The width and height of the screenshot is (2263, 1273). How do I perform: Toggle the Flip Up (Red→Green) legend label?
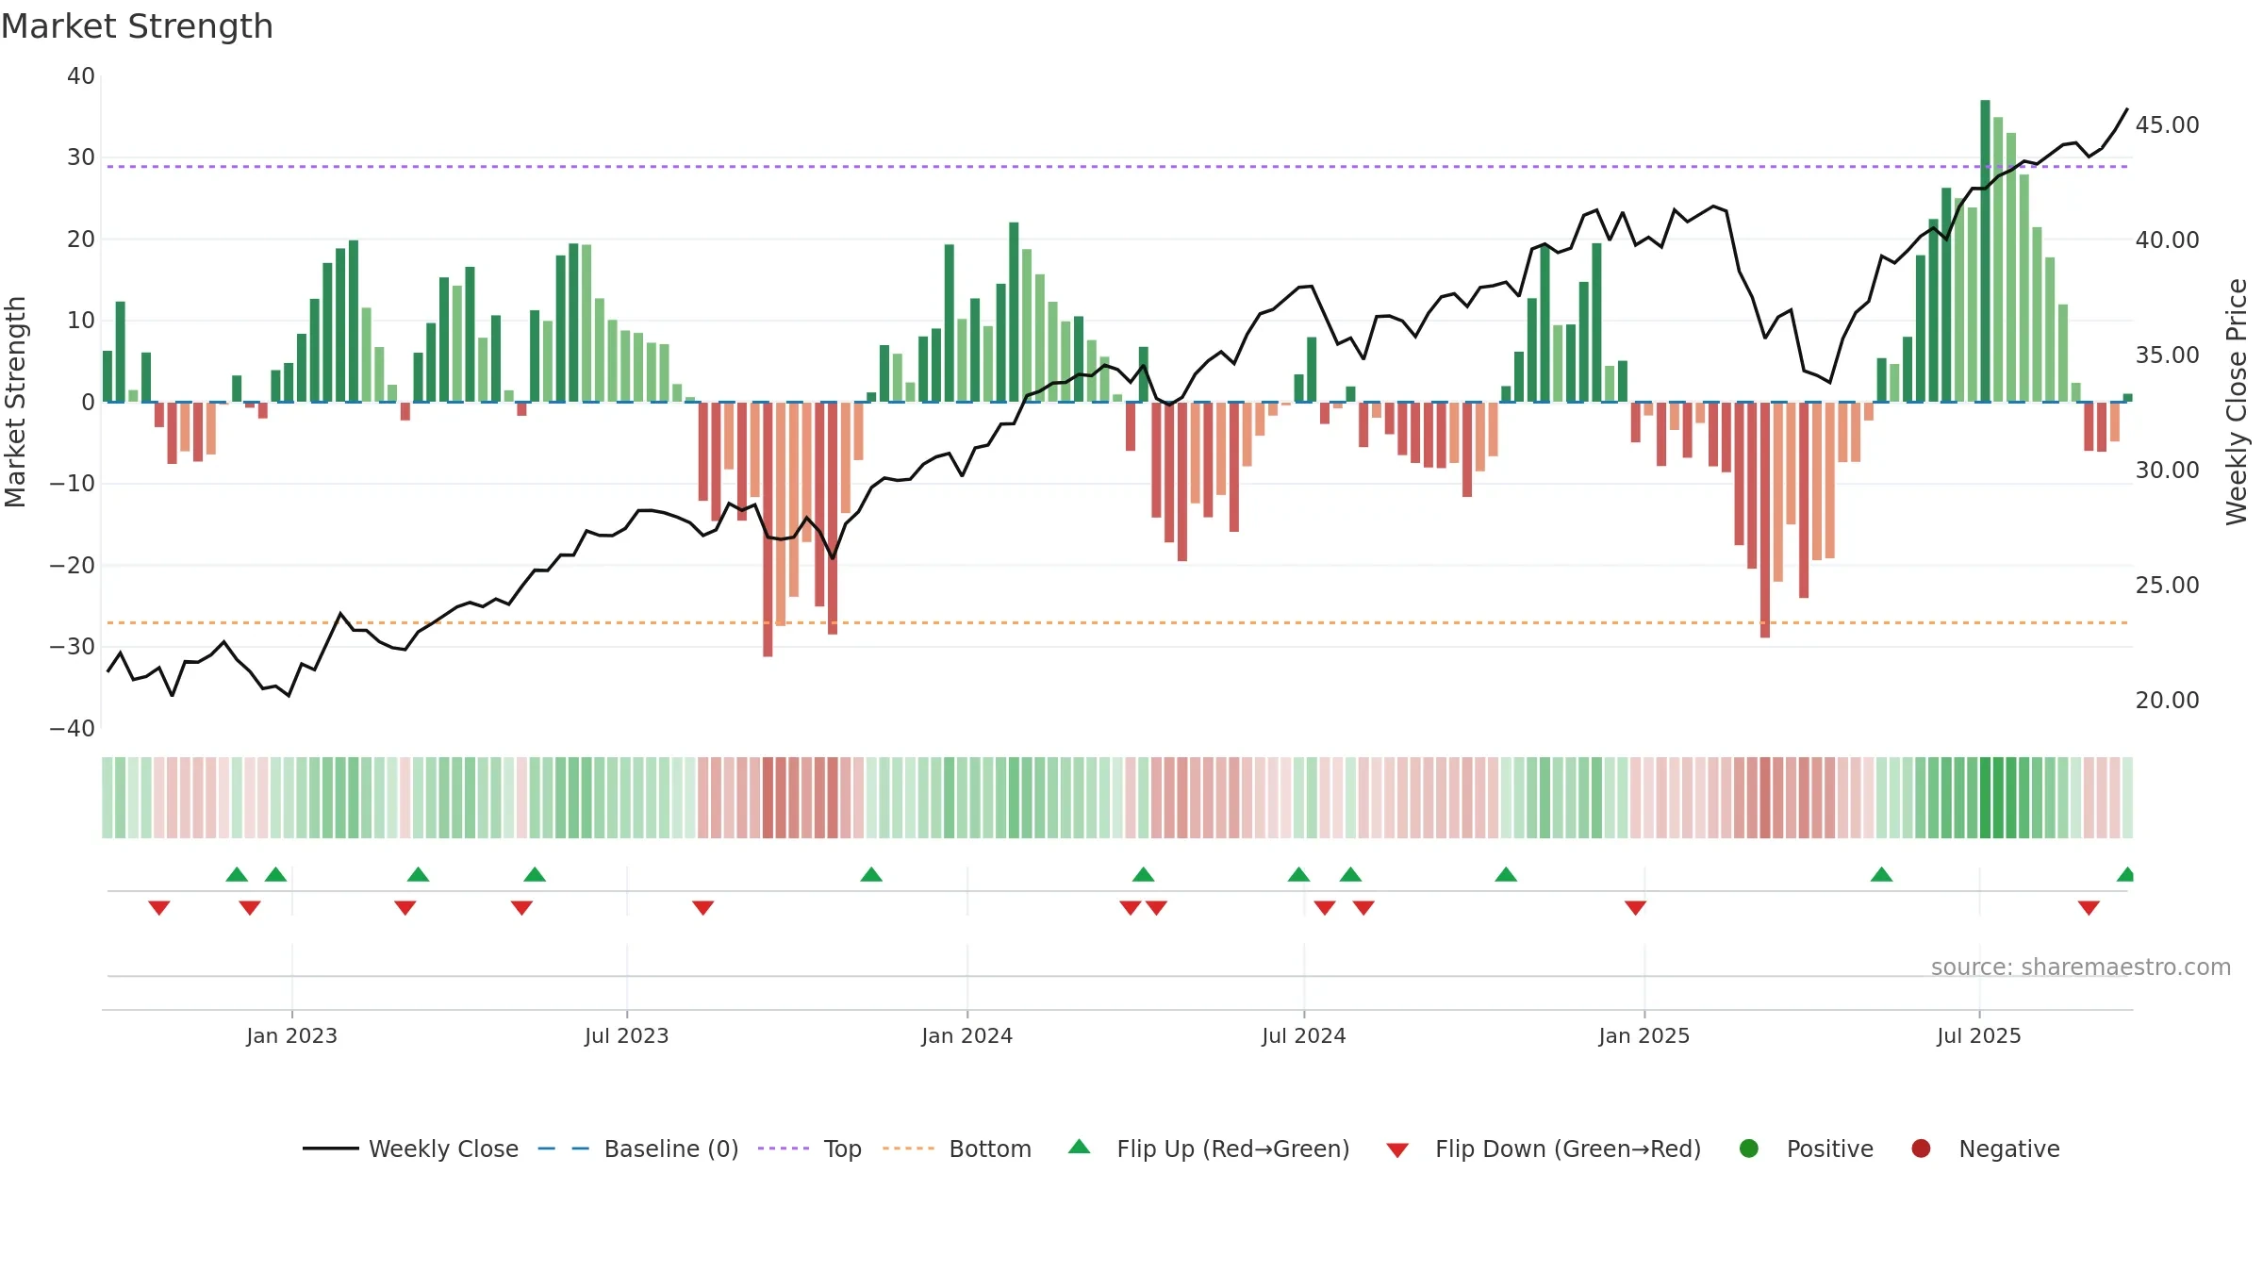(1233, 1149)
